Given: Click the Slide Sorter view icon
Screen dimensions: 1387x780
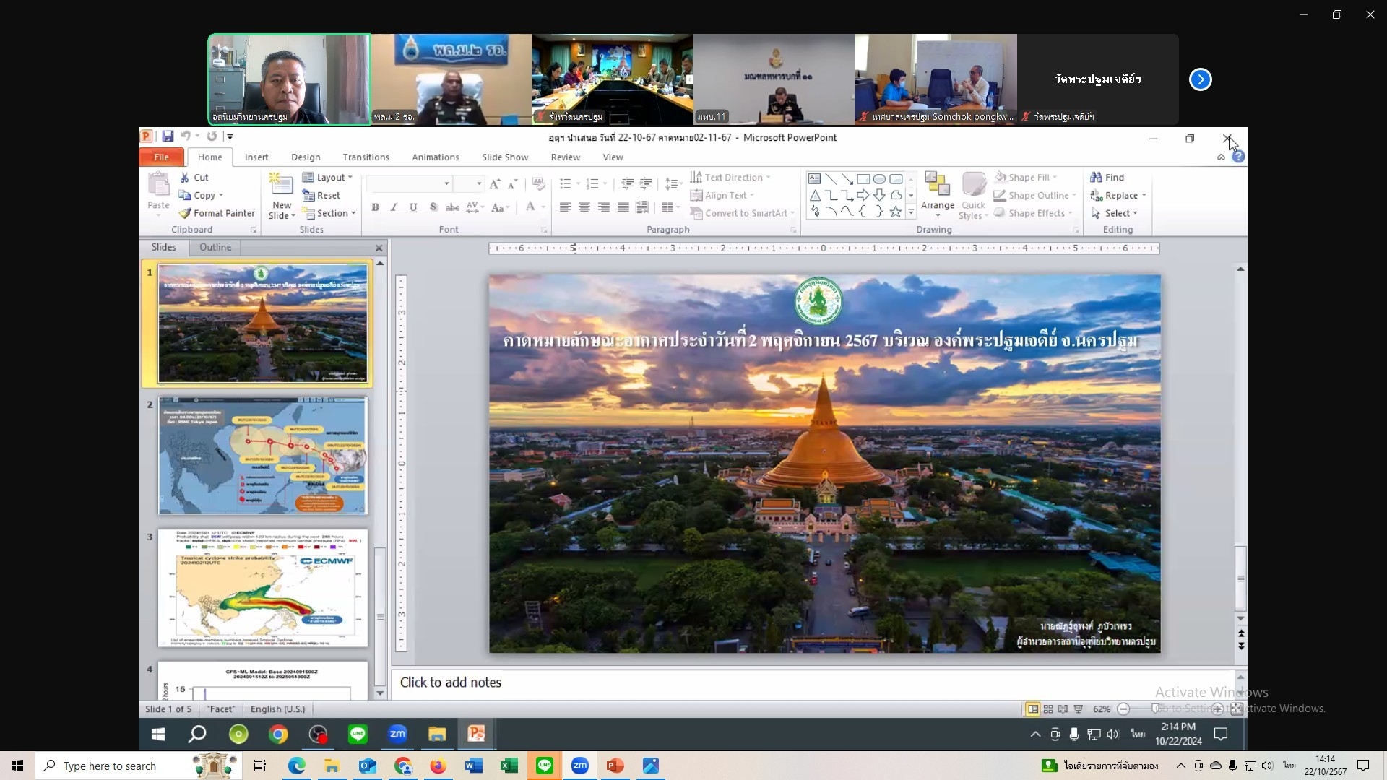Looking at the screenshot, I should (1048, 709).
